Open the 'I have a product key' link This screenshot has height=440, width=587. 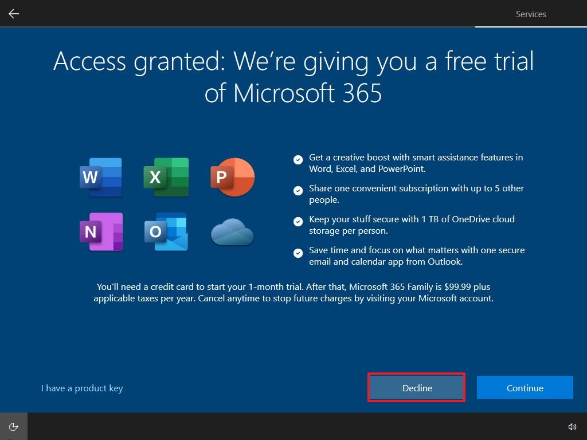(x=82, y=388)
